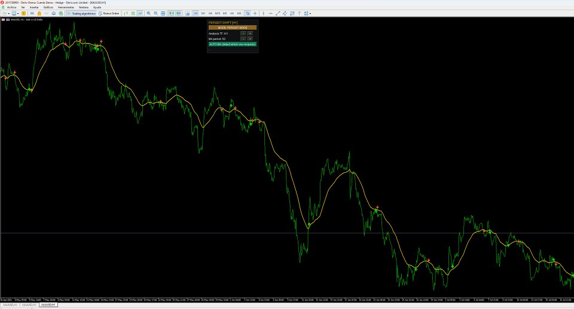Expand the shapes objects dropdown arrow
574x309 pixels.
click(310, 14)
